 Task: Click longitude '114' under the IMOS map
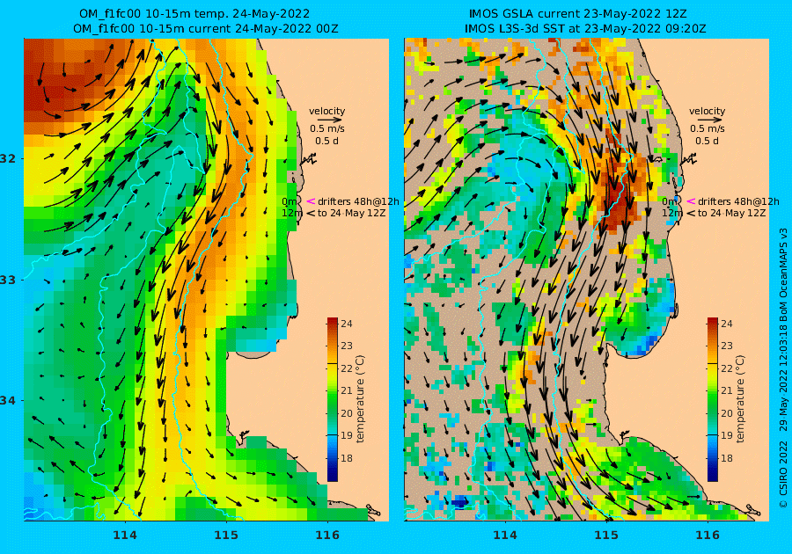point(504,536)
